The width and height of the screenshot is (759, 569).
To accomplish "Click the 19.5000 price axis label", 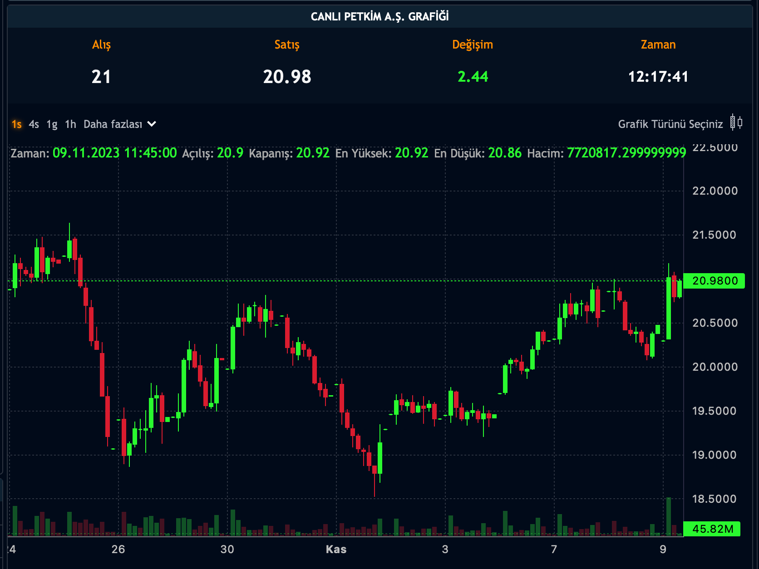I will point(714,411).
